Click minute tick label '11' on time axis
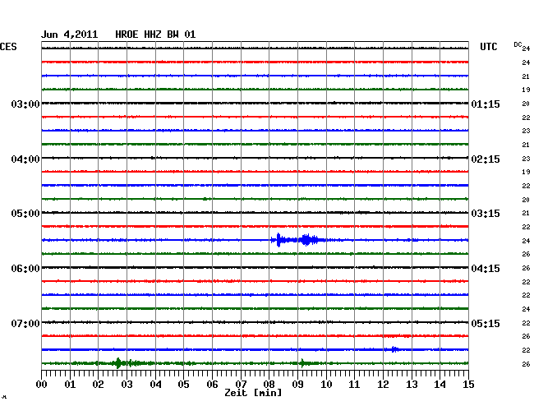The height and width of the screenshot is (406, 534). pyautogui.click(x=354, y=385)
